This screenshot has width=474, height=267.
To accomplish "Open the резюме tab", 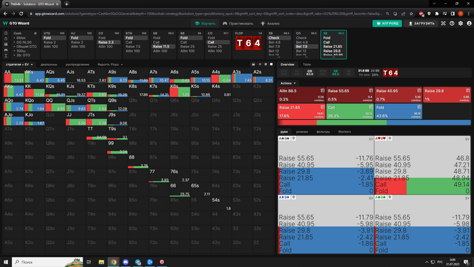I will [302, 131].
